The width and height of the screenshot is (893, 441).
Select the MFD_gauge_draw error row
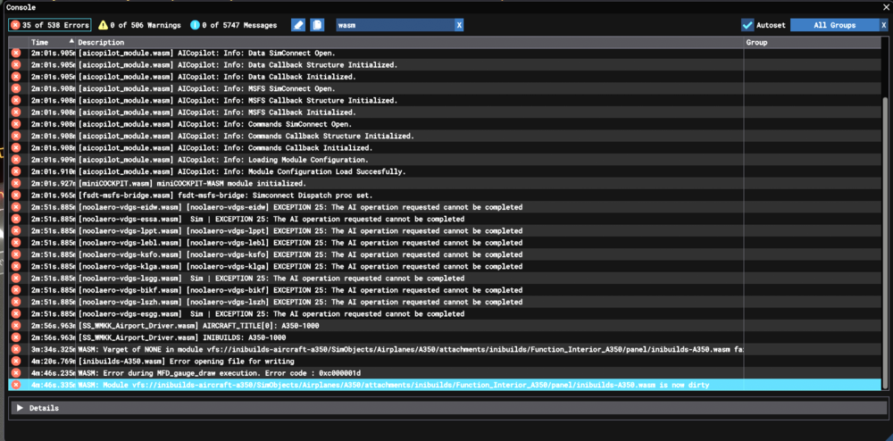pos(268,373)
